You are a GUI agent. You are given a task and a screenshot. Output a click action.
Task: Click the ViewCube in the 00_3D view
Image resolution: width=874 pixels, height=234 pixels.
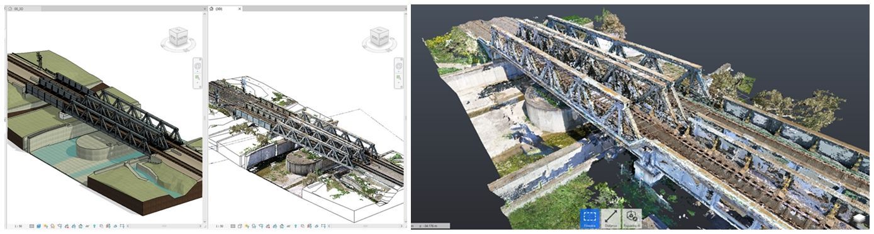pos(178,38)
